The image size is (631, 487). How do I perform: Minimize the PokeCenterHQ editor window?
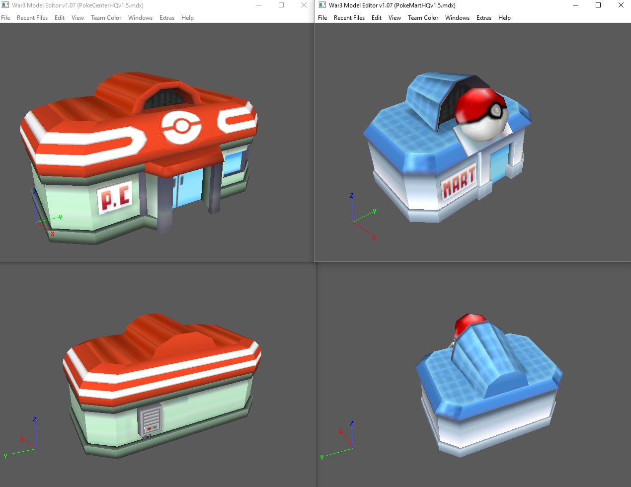(x=259, y=5)
